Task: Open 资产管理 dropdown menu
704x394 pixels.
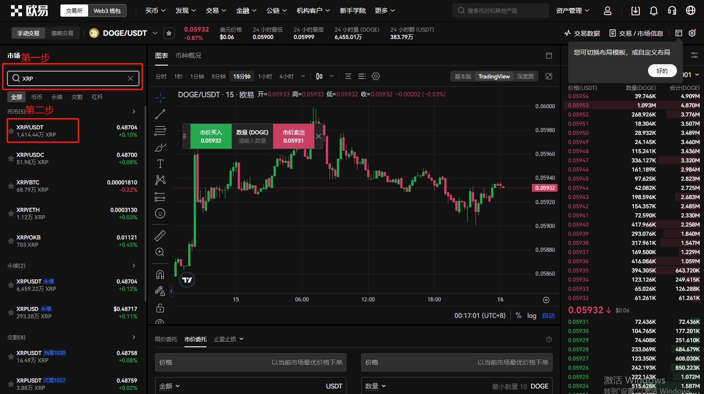Action: click(573, 11)
